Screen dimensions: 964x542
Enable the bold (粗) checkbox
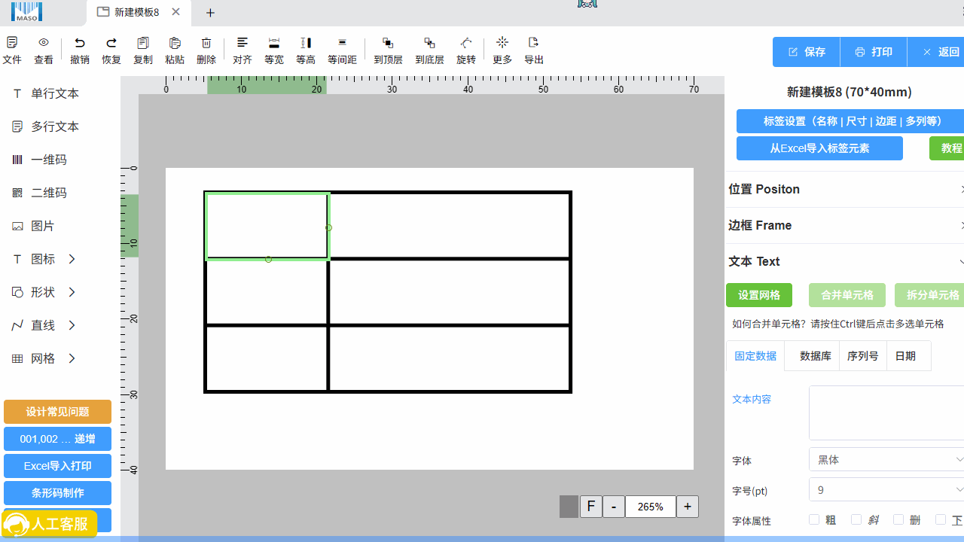click(814, 519)
